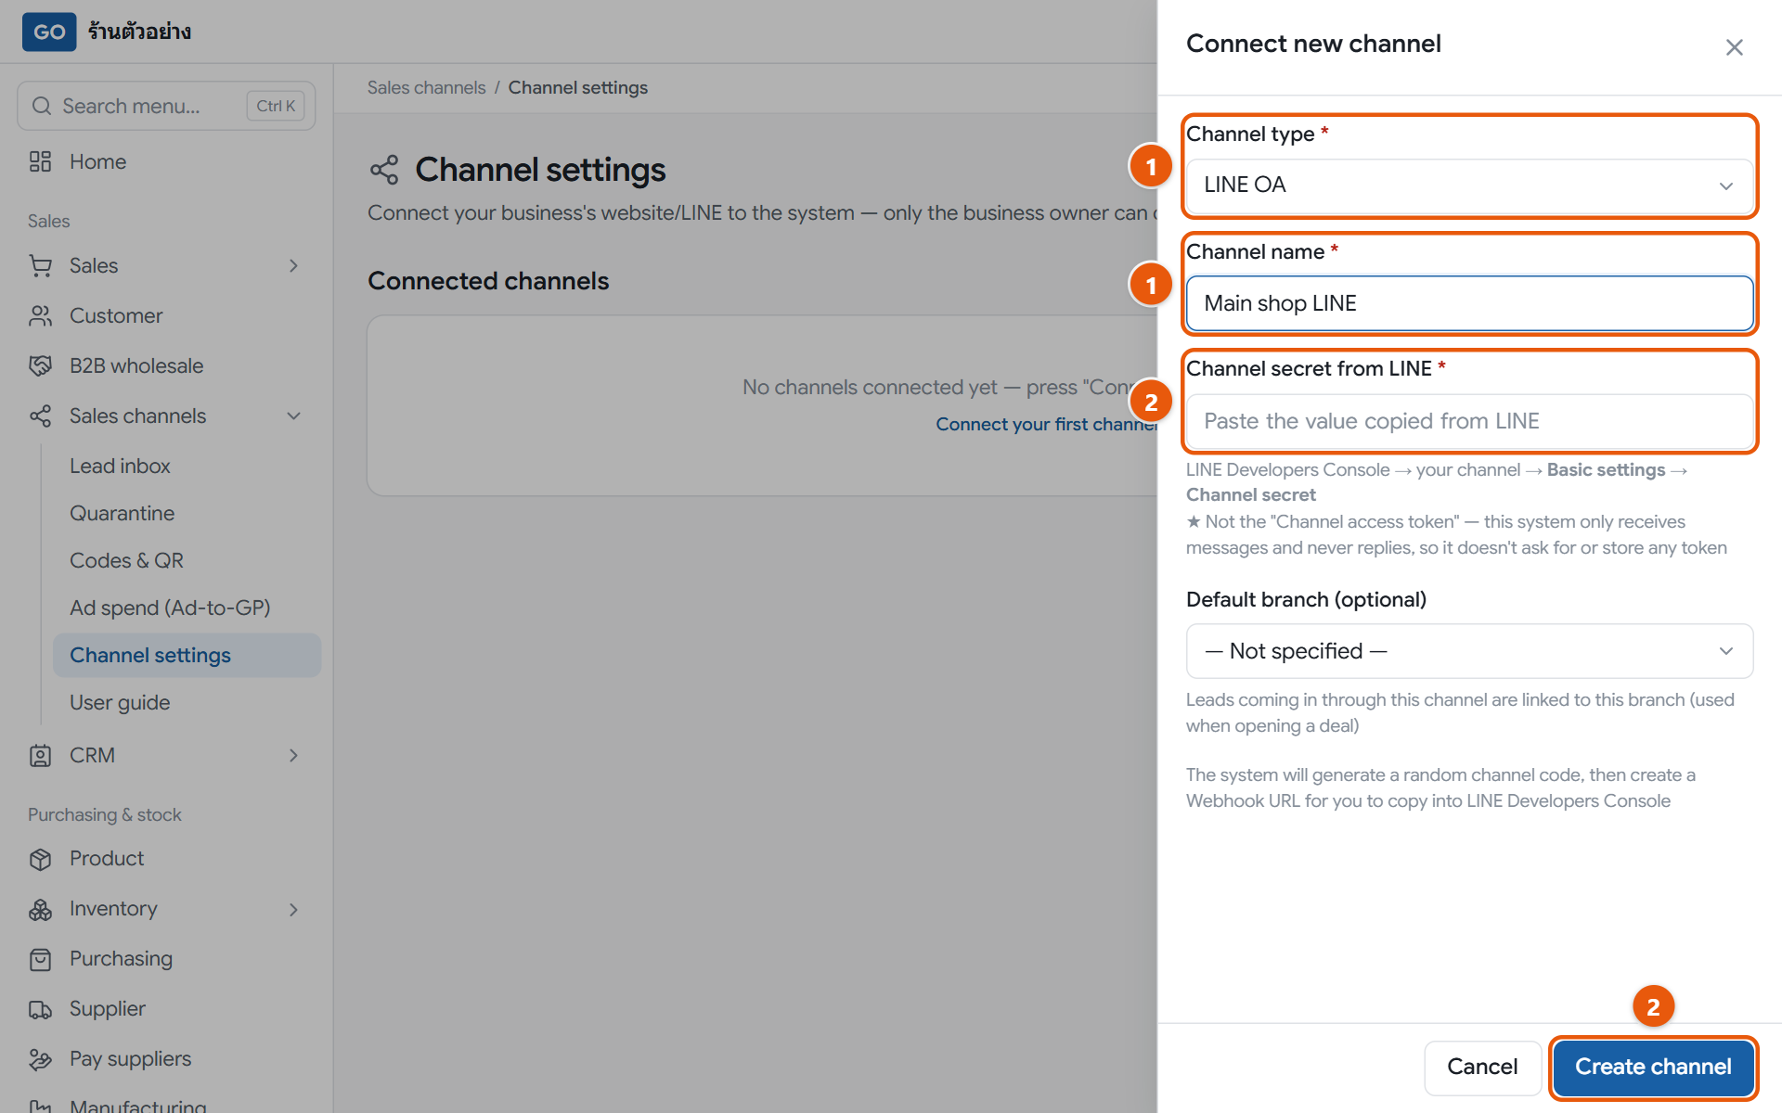Image resolution: width=1782 pixels, height=1113 pixels.
Task: Open the Default branch dropdown
Action: point(1469,651)
